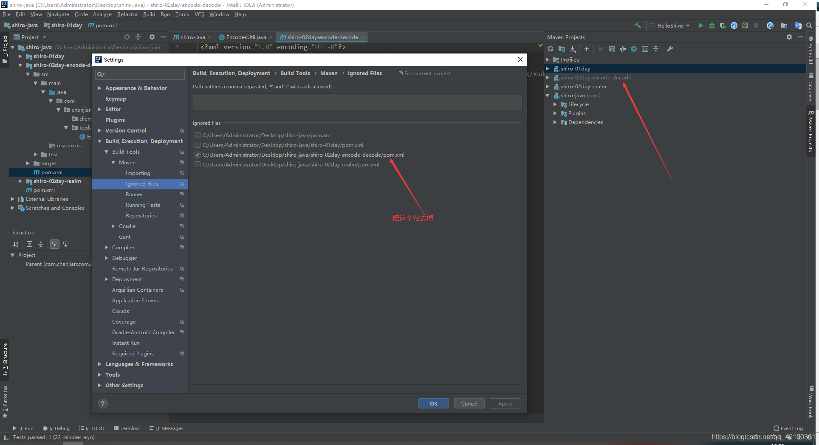819x445 pixels.
Task: Click Maven breadcrumb in Settings header
Action: click(329, 73)
